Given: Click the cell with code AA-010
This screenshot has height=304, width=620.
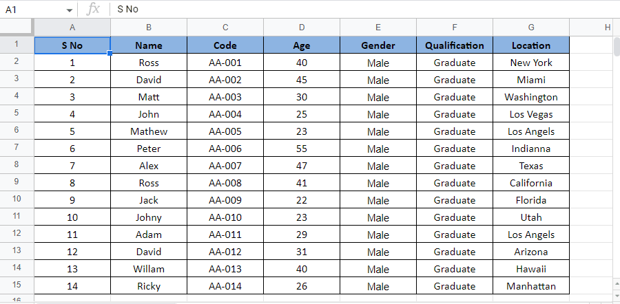Looking at the screenshot, I should (x=225, y=217).
